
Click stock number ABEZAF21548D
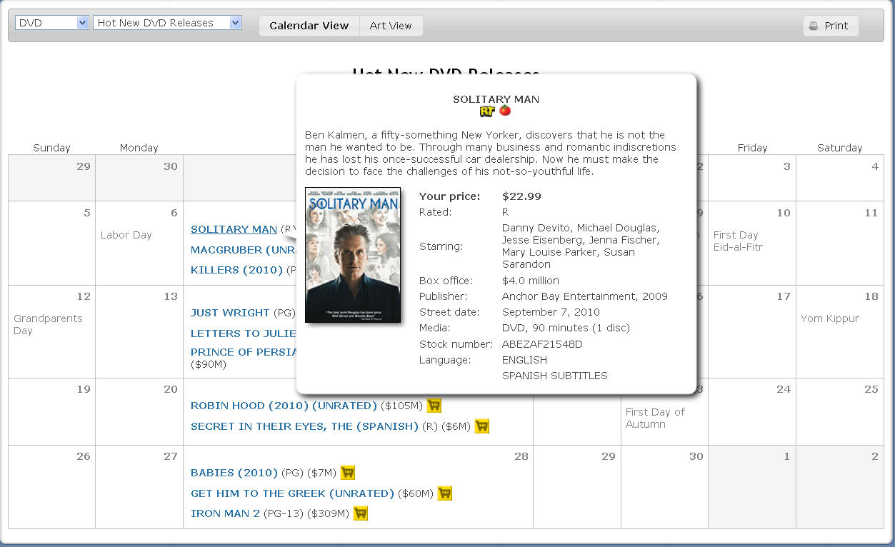(542, 344)
